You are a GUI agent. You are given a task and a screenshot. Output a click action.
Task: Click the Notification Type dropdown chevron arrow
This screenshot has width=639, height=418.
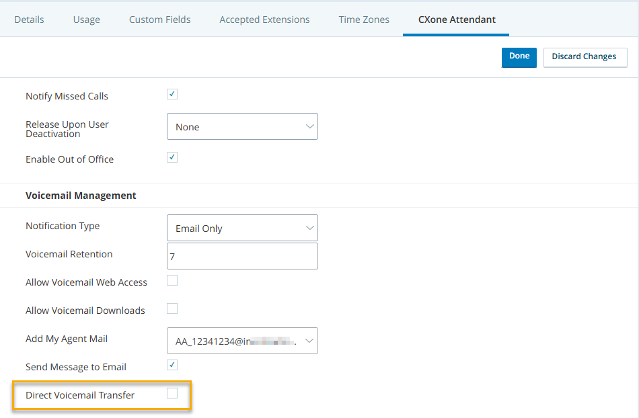(309, 228)
